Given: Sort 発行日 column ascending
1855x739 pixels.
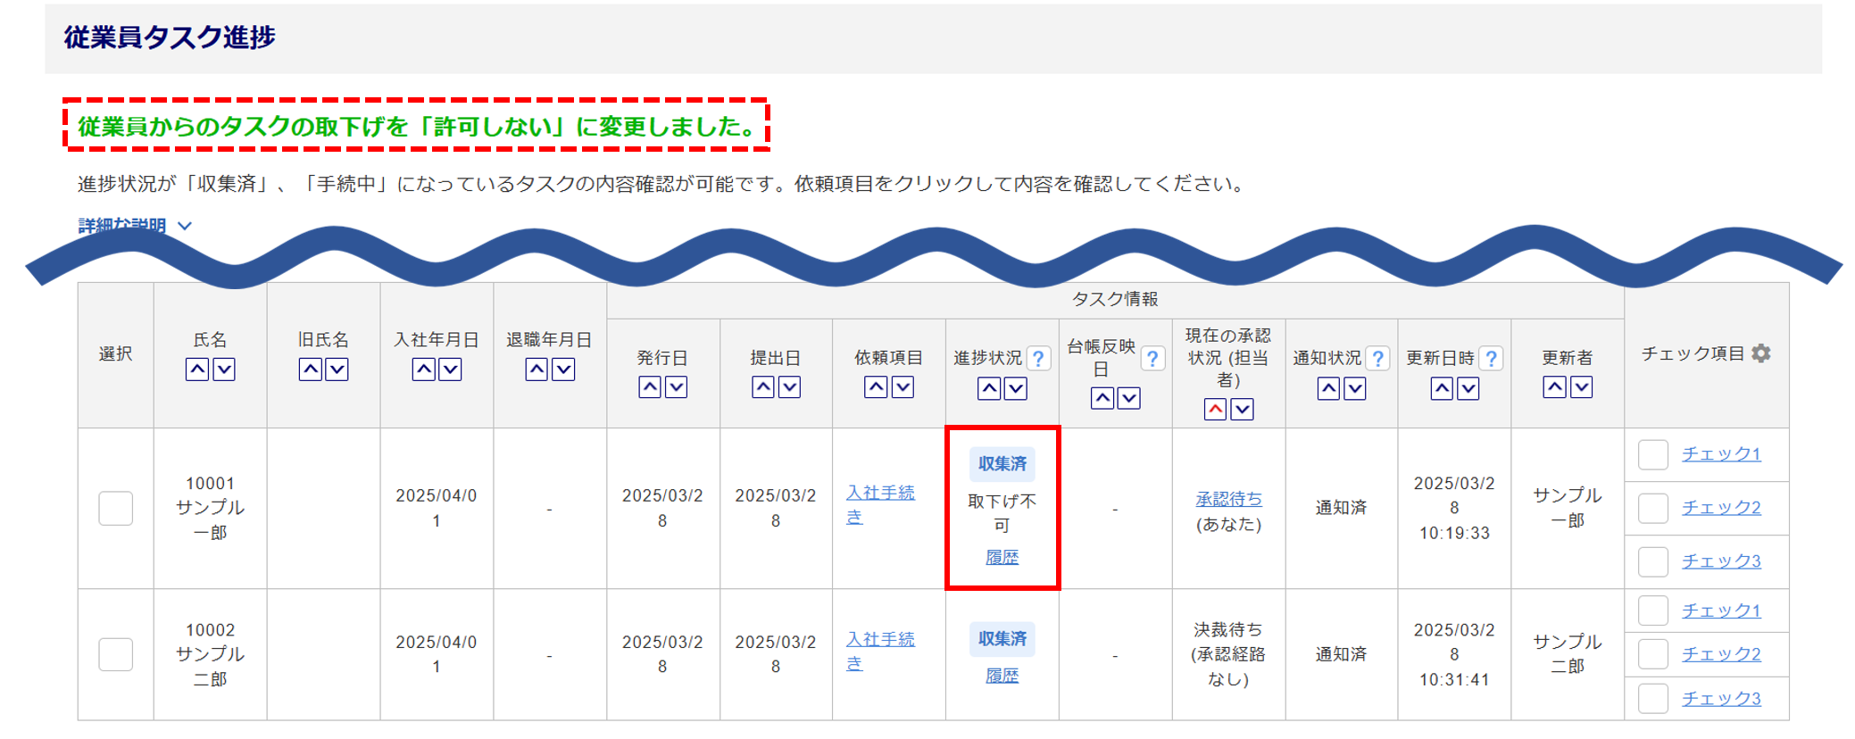Looking at the screenshot, I should pyautogui.click(x=650, y=387).
